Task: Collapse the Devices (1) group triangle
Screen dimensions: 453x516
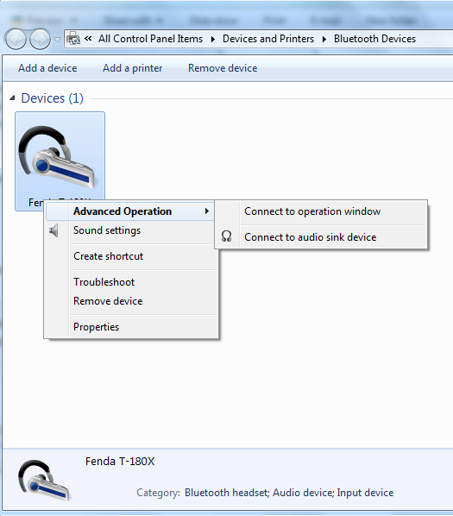Action: coord(12,98)
